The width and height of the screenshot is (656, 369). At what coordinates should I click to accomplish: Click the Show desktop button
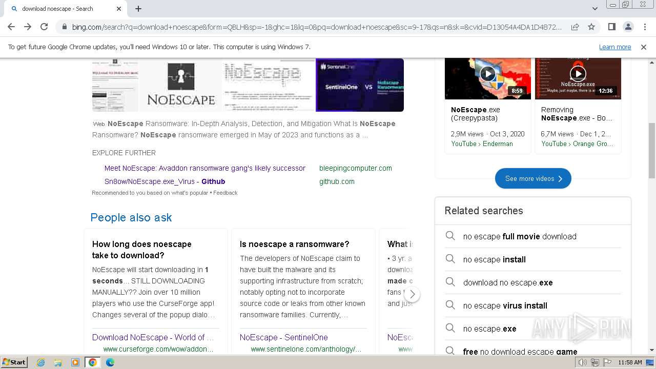pos(651,362)
